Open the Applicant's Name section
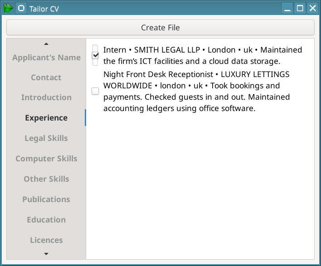 (x=46, y=58)
